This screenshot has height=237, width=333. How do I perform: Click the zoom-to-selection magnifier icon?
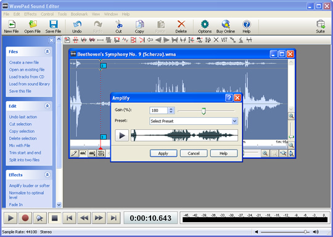(283, 153)
